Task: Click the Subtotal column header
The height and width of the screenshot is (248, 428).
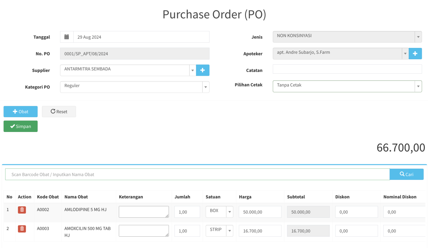Action: (296, 197)
